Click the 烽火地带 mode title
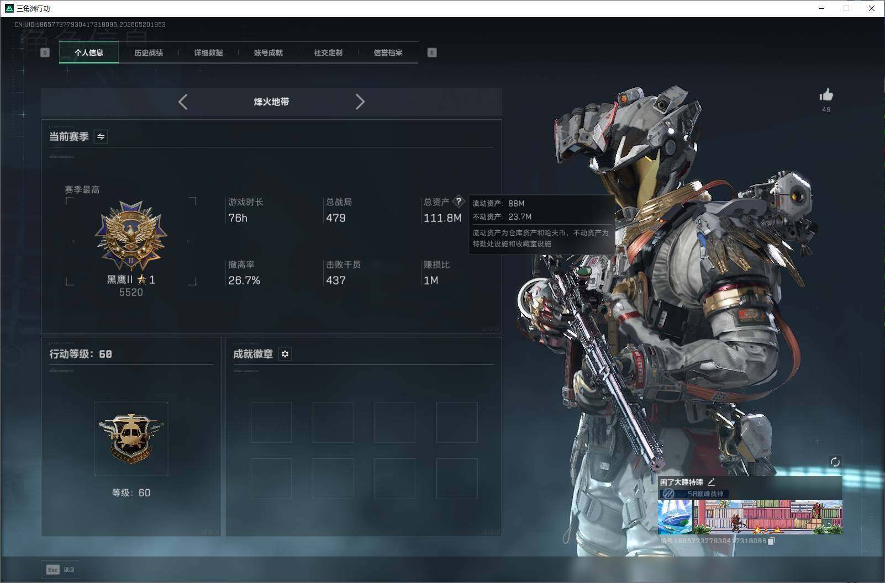This screenshot has width=885, height=583. pyautogui.click(x=271, y=102)
